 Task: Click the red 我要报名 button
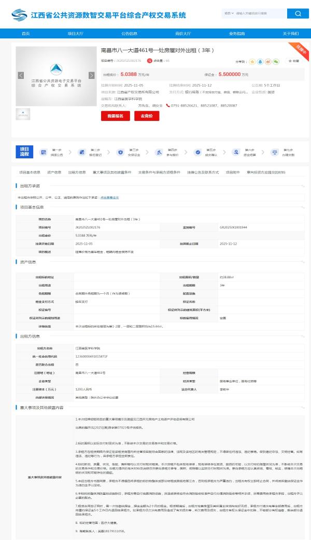coord(115,116)
